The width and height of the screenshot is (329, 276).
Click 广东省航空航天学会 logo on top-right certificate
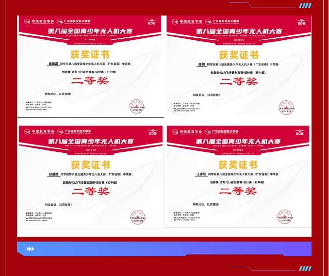[x=223, y=22]
